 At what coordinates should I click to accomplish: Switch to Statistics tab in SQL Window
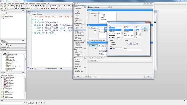(x=40, y=14)
